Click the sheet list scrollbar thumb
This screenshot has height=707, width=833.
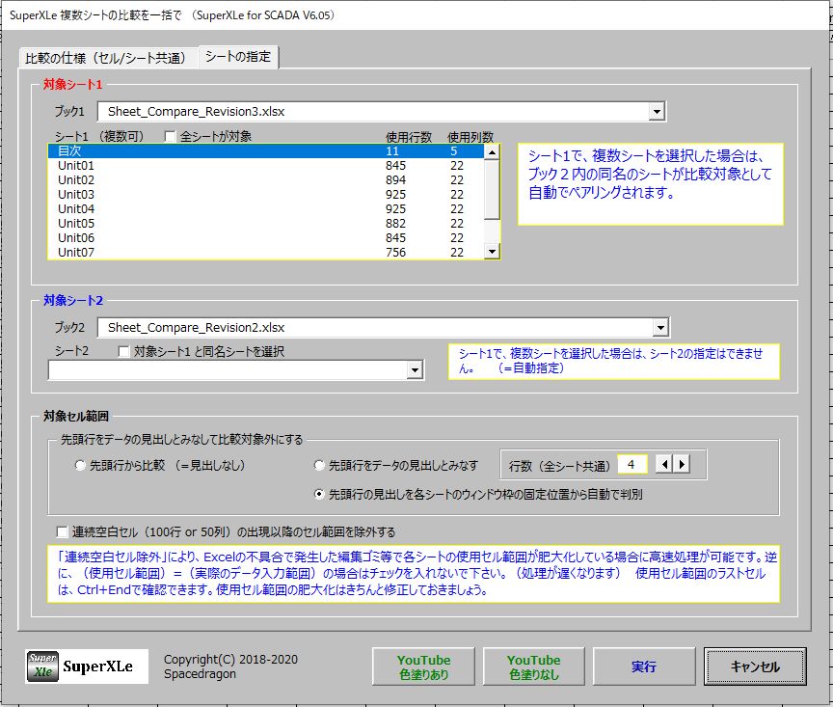(492, 189)
